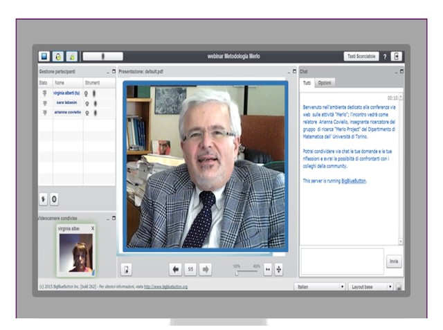Toggle the webcam icon for virginia alberti
The image size is (443, 330).
tap(86, 93)
